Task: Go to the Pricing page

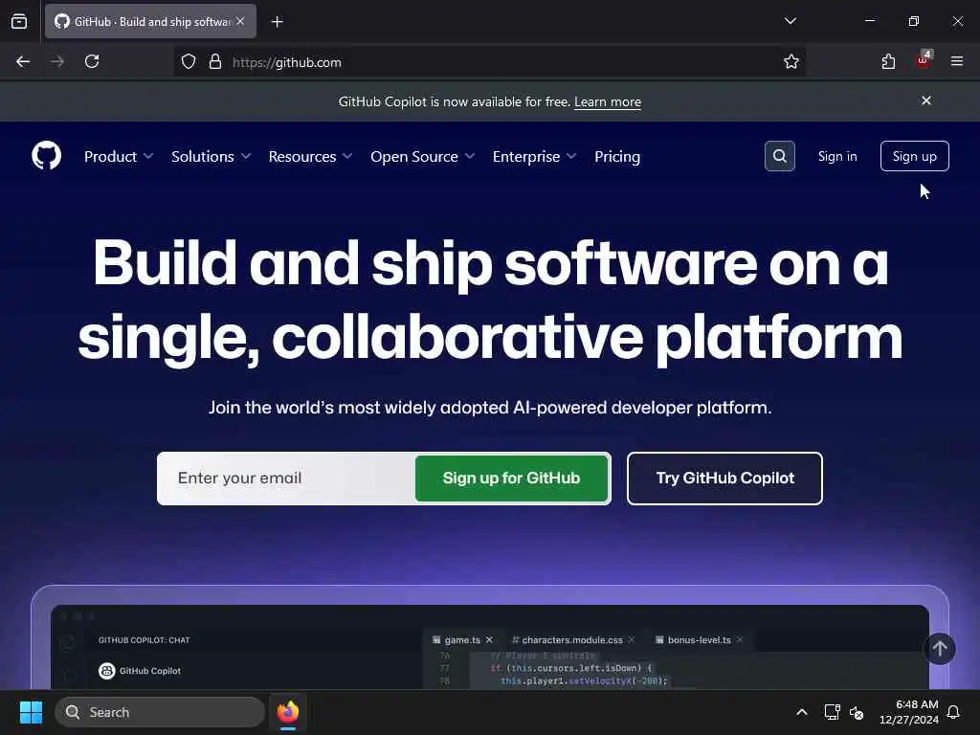Action: pyautogui.click(x=617, y=156)
